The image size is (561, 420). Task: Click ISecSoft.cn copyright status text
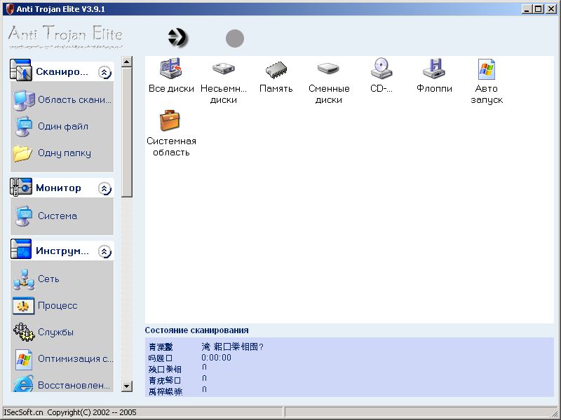tap(69, 412)
